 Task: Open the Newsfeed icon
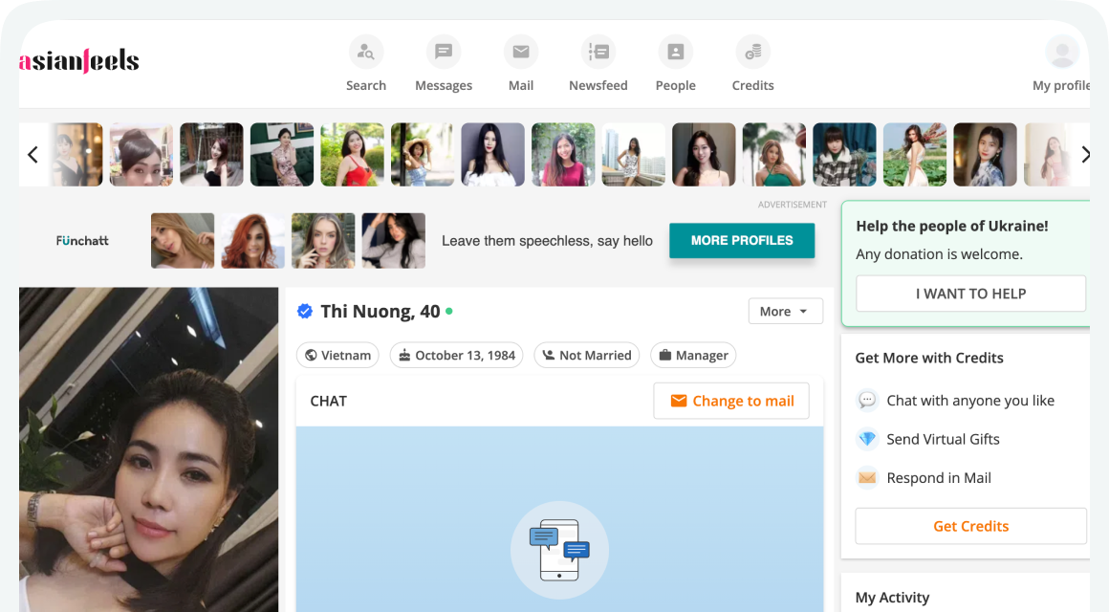(598, 53)
